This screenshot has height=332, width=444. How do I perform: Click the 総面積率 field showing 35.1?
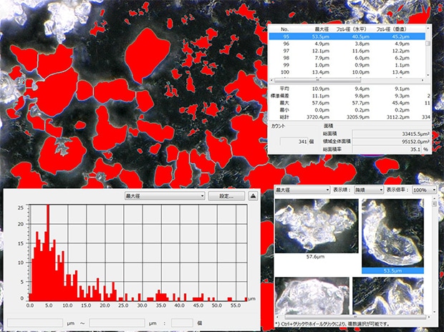387,149
